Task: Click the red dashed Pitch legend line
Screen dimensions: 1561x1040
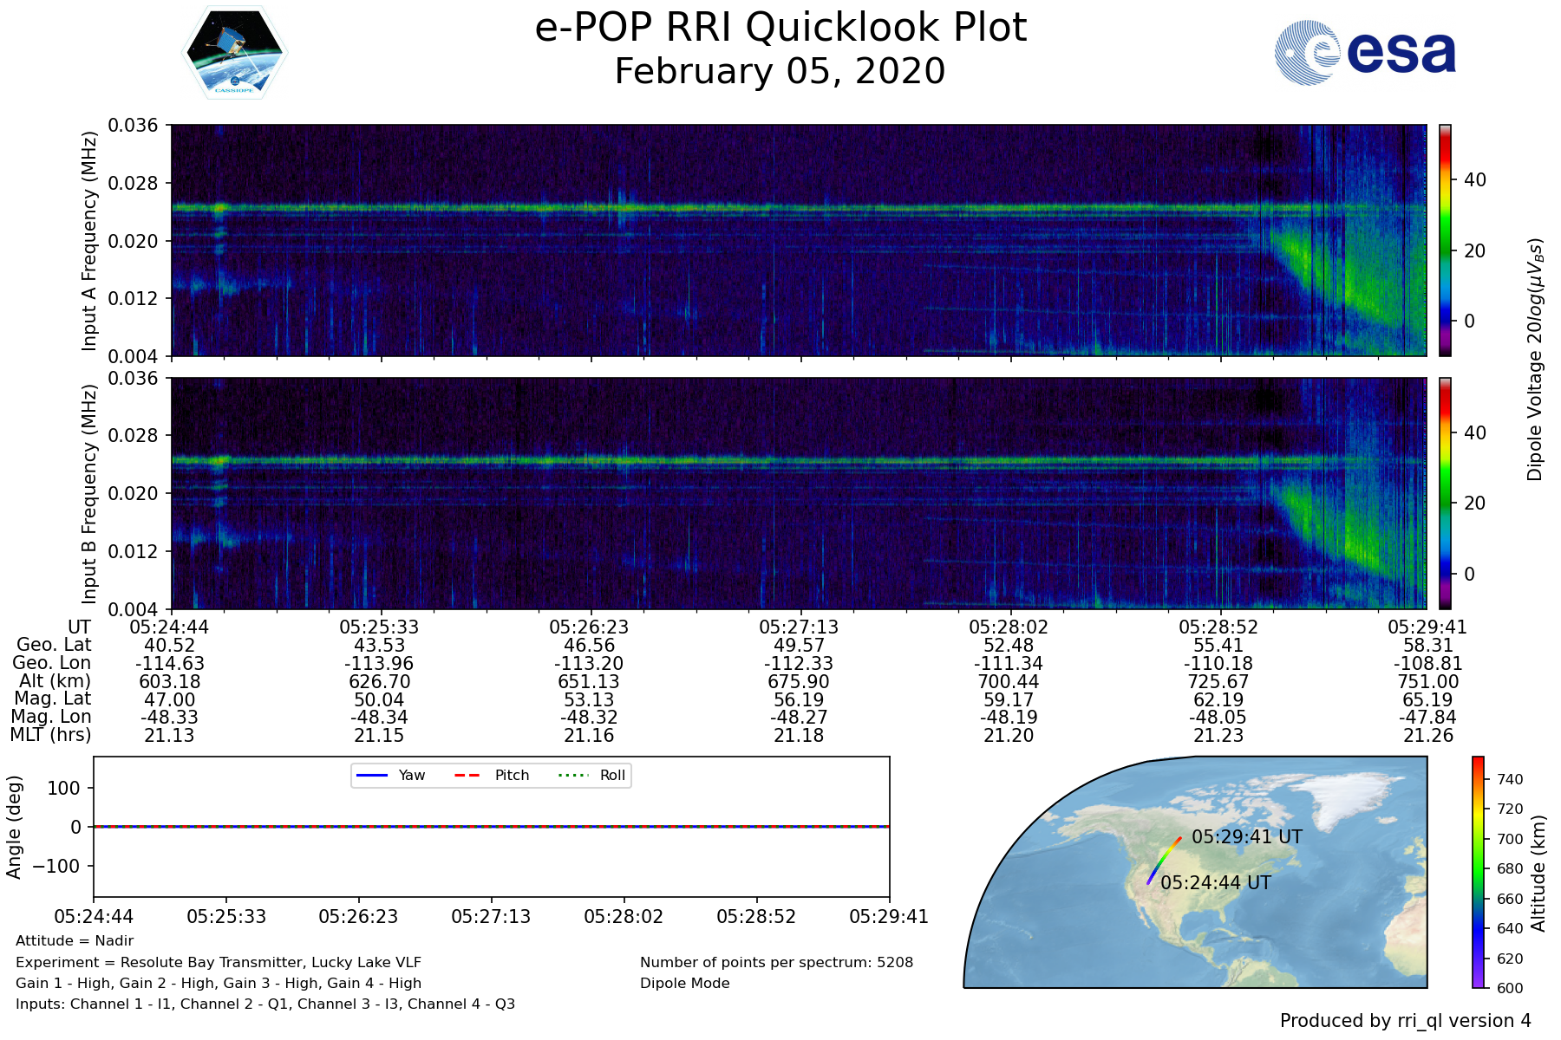Action: tap(467, 775)
